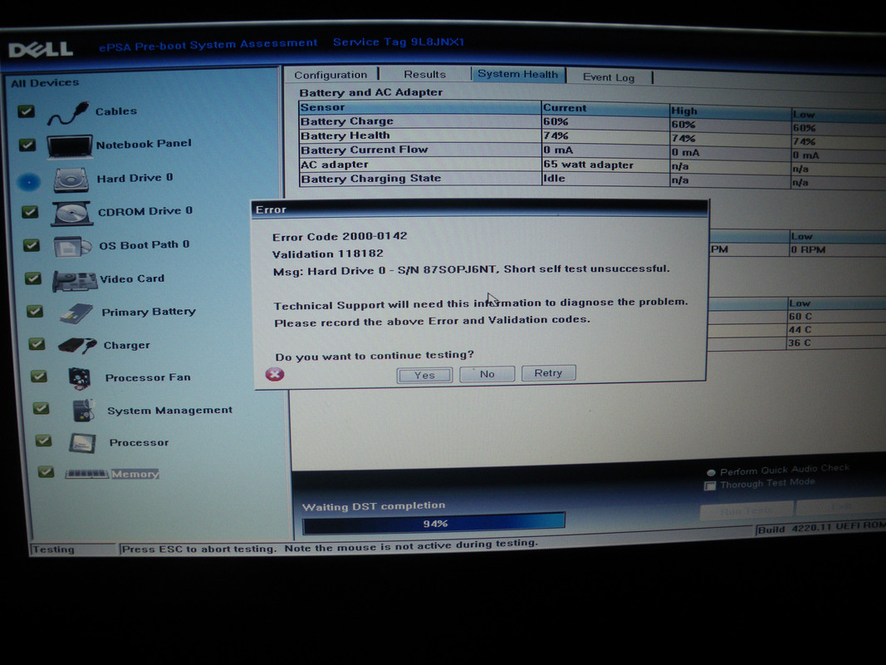Viewport: 886px width, 665px height.
Task: Toggle the Processor Fan checkbox
Action: pyautogui.click(x=38, y=376)
